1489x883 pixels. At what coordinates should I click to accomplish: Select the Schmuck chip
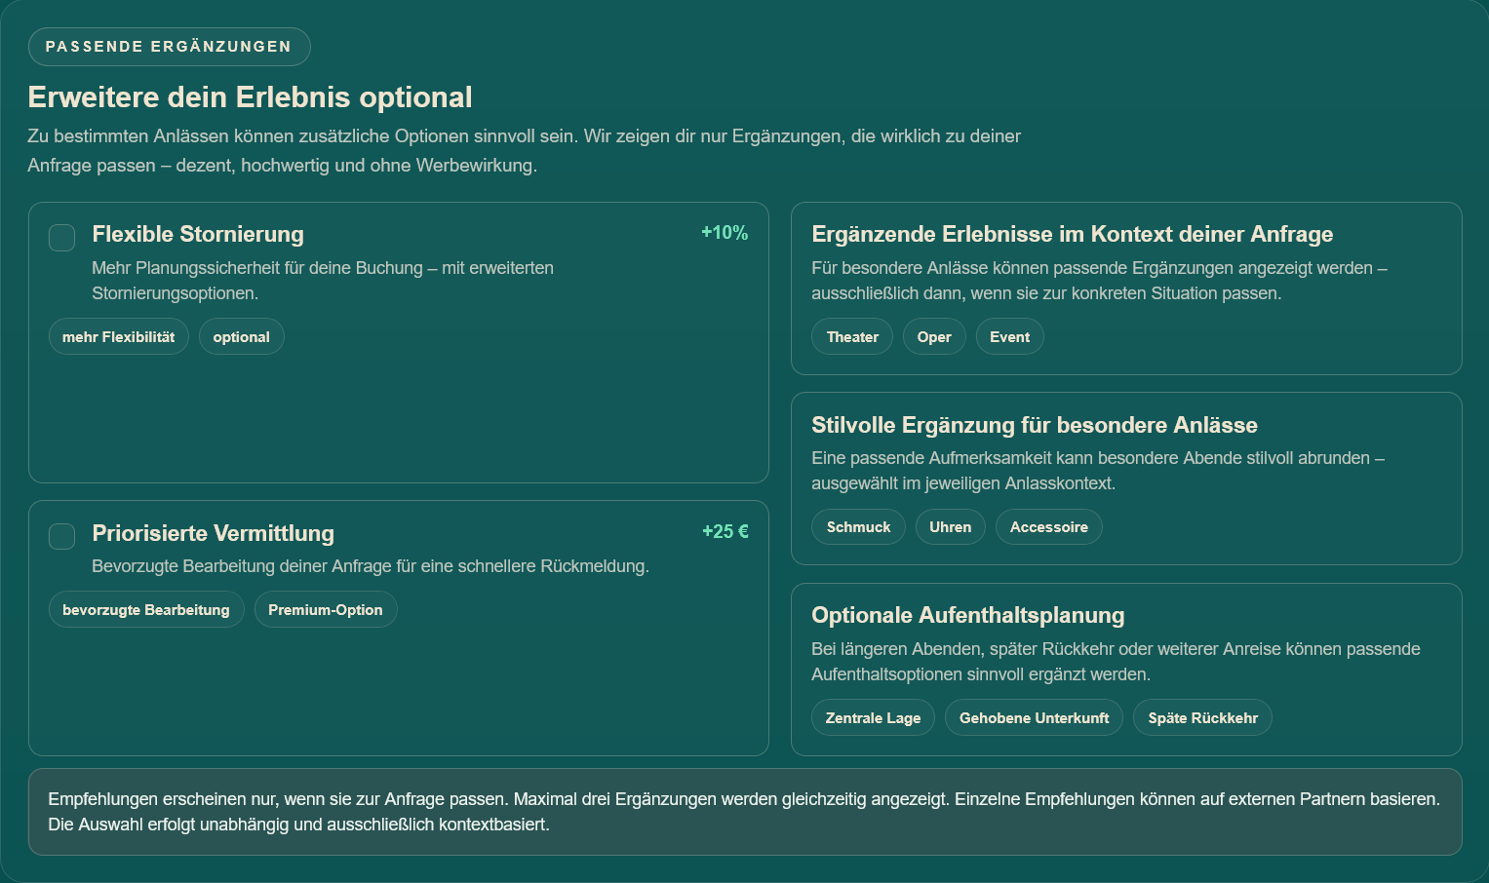(858, 527)
